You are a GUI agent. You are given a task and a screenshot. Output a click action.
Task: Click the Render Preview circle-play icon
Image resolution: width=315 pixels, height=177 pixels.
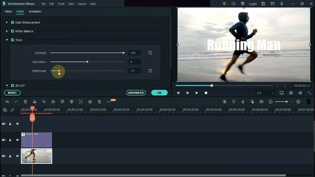[224, 102]
